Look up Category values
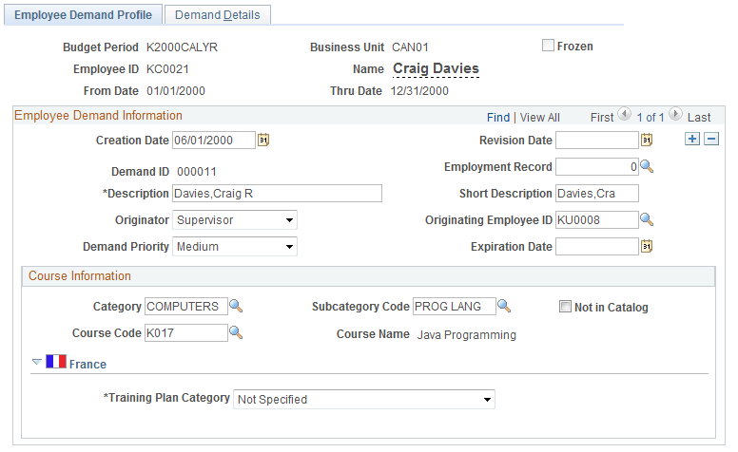This screenshot has height=452, width=738. (x=236, y=306)
